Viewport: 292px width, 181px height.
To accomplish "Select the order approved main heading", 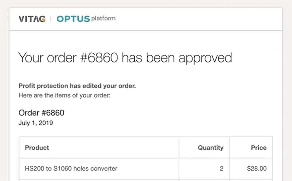I will pyautogui.click(x=125, y=58).
